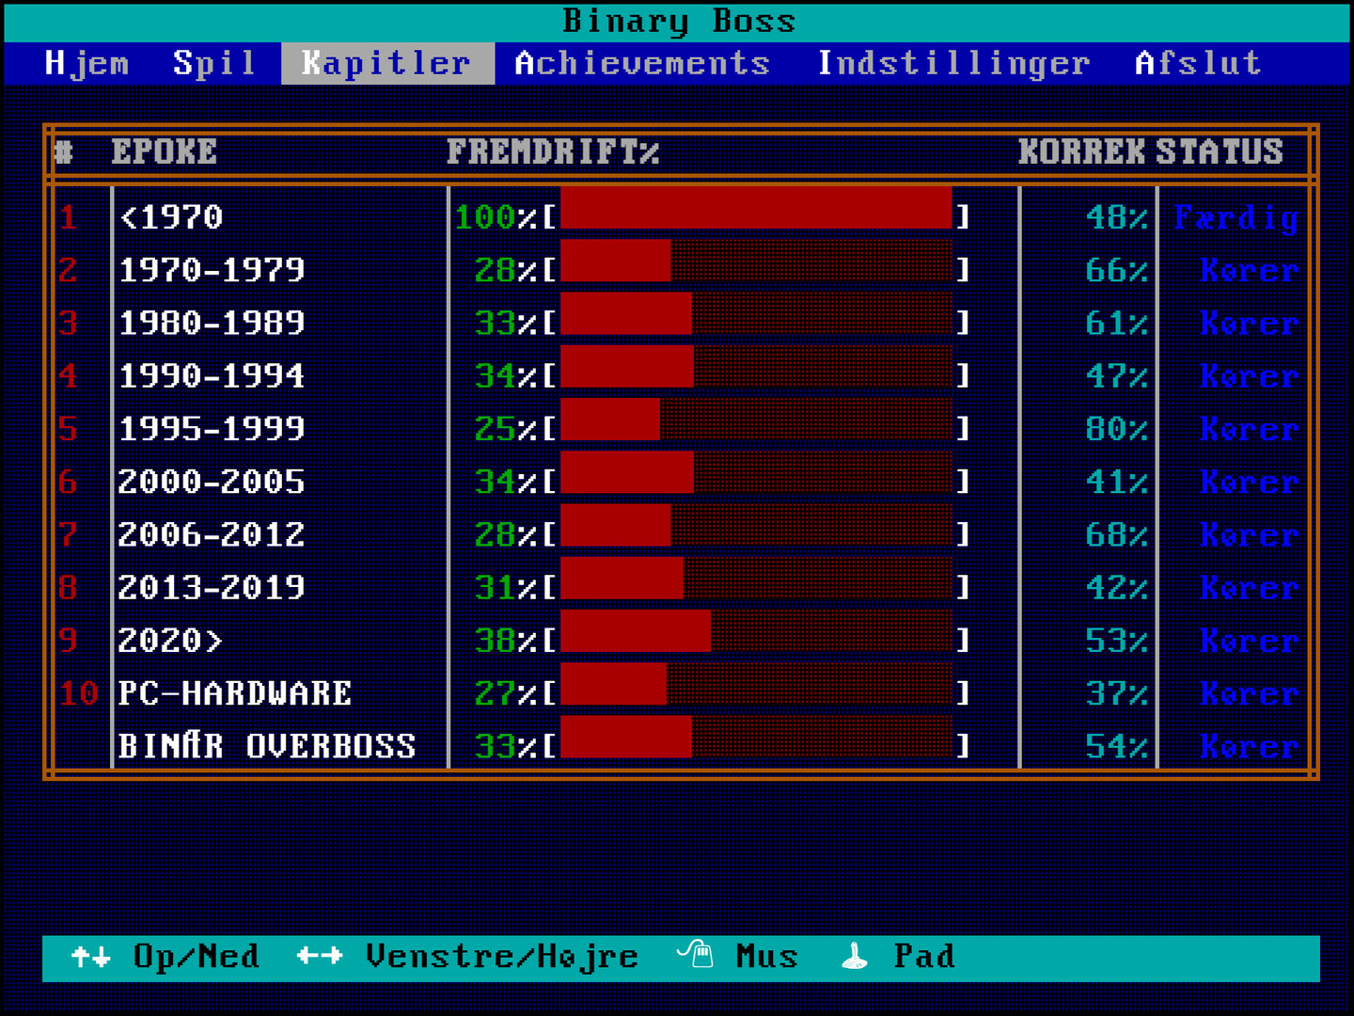The image size is (1354, 1016).
Task: Select the Kapitler tab
Action: click(x=386, y=63)
